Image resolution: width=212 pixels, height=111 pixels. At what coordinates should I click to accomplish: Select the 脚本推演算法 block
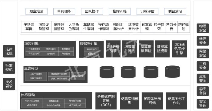point(146,49)
